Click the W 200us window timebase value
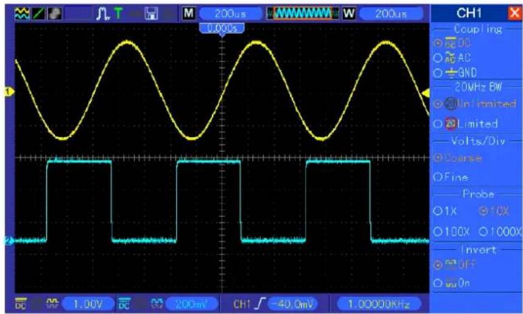 pyautogui.click(x=391, y=13)
